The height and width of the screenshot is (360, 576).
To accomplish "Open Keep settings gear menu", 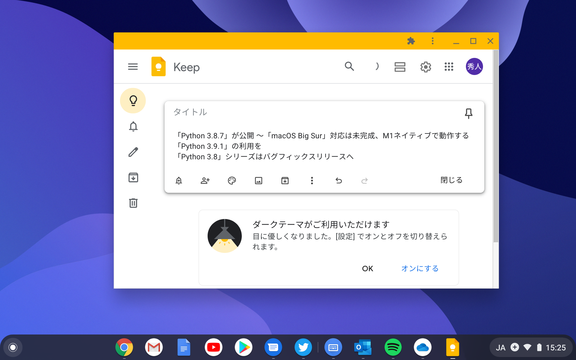I will tap(426, 67).
